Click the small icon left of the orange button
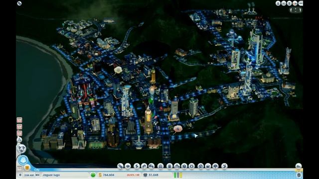319x179 pixels. point(19,169)
